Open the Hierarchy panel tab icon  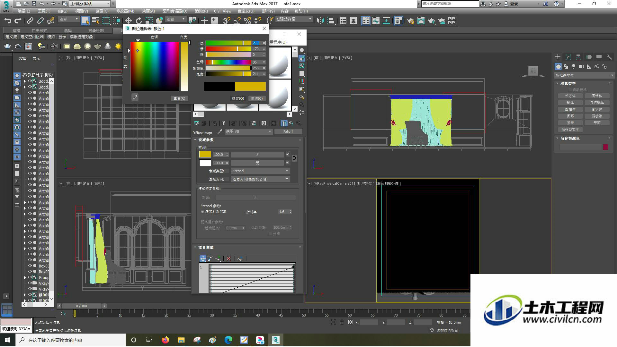click(x=578, y=57)
